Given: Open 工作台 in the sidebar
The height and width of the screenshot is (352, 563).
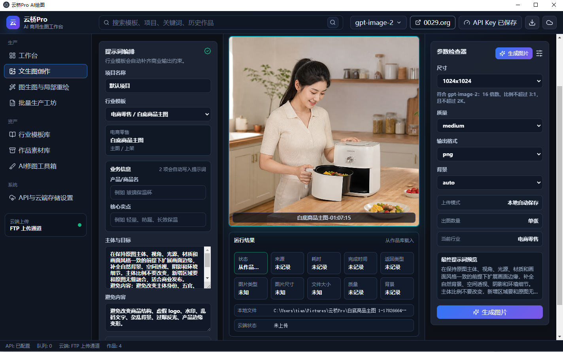Looking at the screenshot, I should tap(45, 55).
